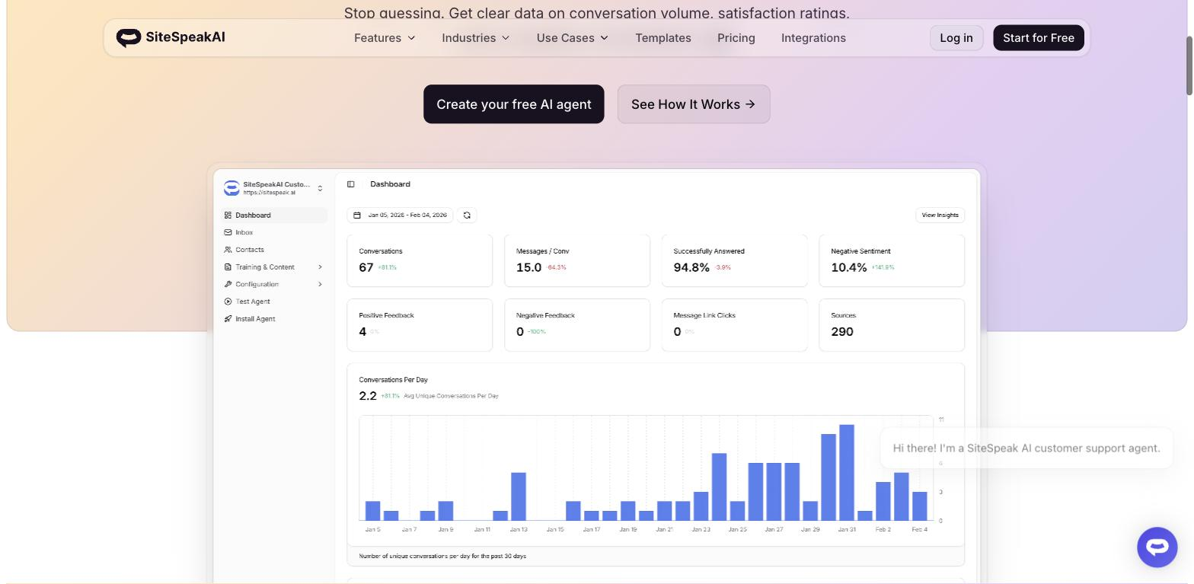Expand the Use Cases menu
This screenshot has height=584, width=1194.
click(x=573, y=38)
